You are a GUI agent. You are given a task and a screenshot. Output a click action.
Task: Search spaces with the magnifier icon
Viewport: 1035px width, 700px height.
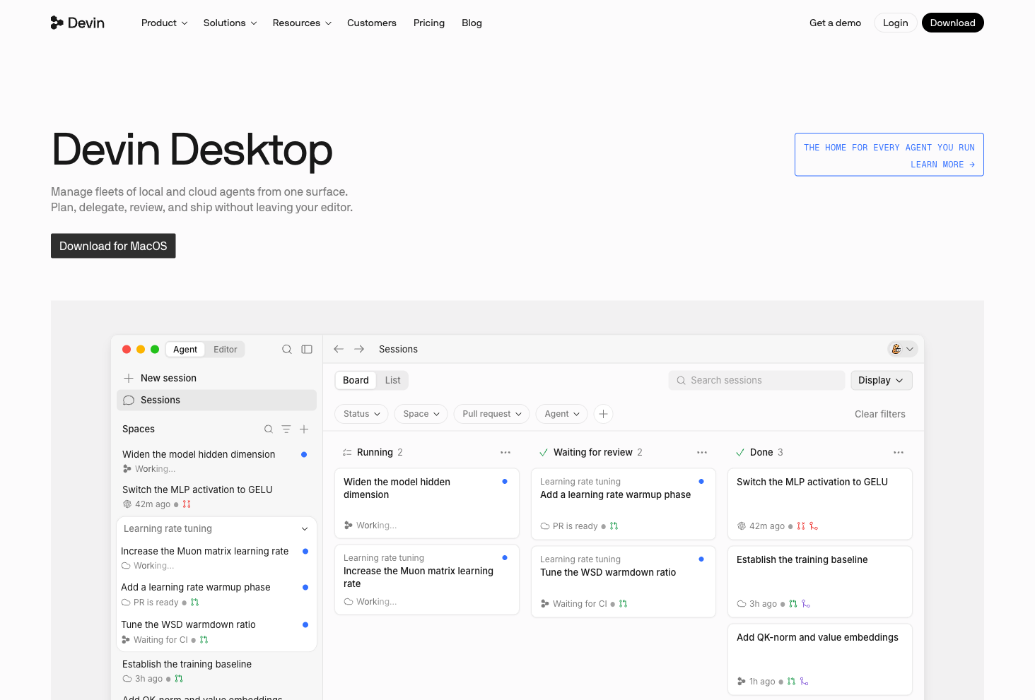(269, 429)
